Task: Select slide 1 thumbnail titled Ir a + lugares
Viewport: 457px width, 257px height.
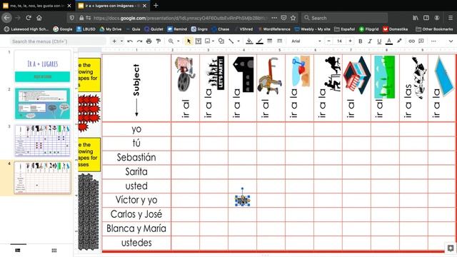Action: [42, 66]
